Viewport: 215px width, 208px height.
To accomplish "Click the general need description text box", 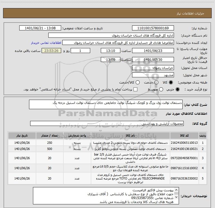I will [x=106, y=104].
